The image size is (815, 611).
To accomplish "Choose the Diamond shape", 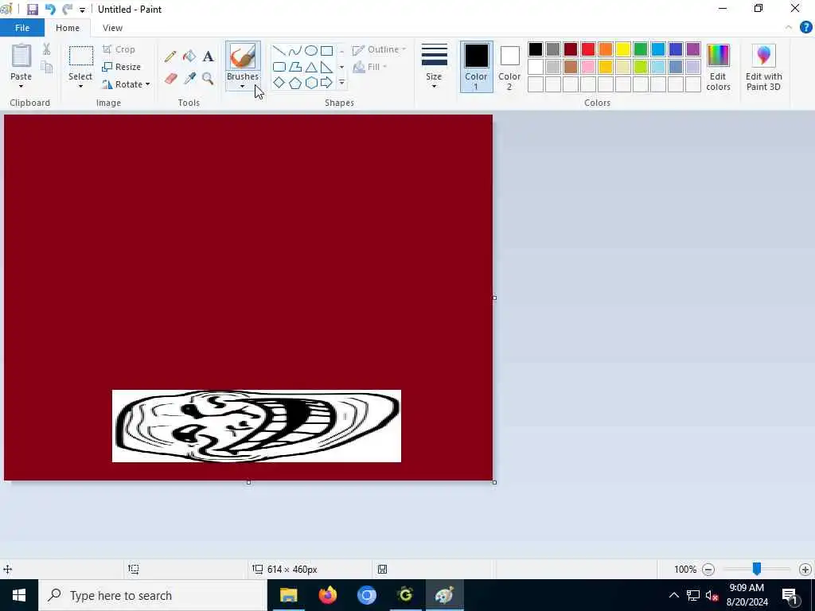I will pyautogui.click(x=279, y=83).
